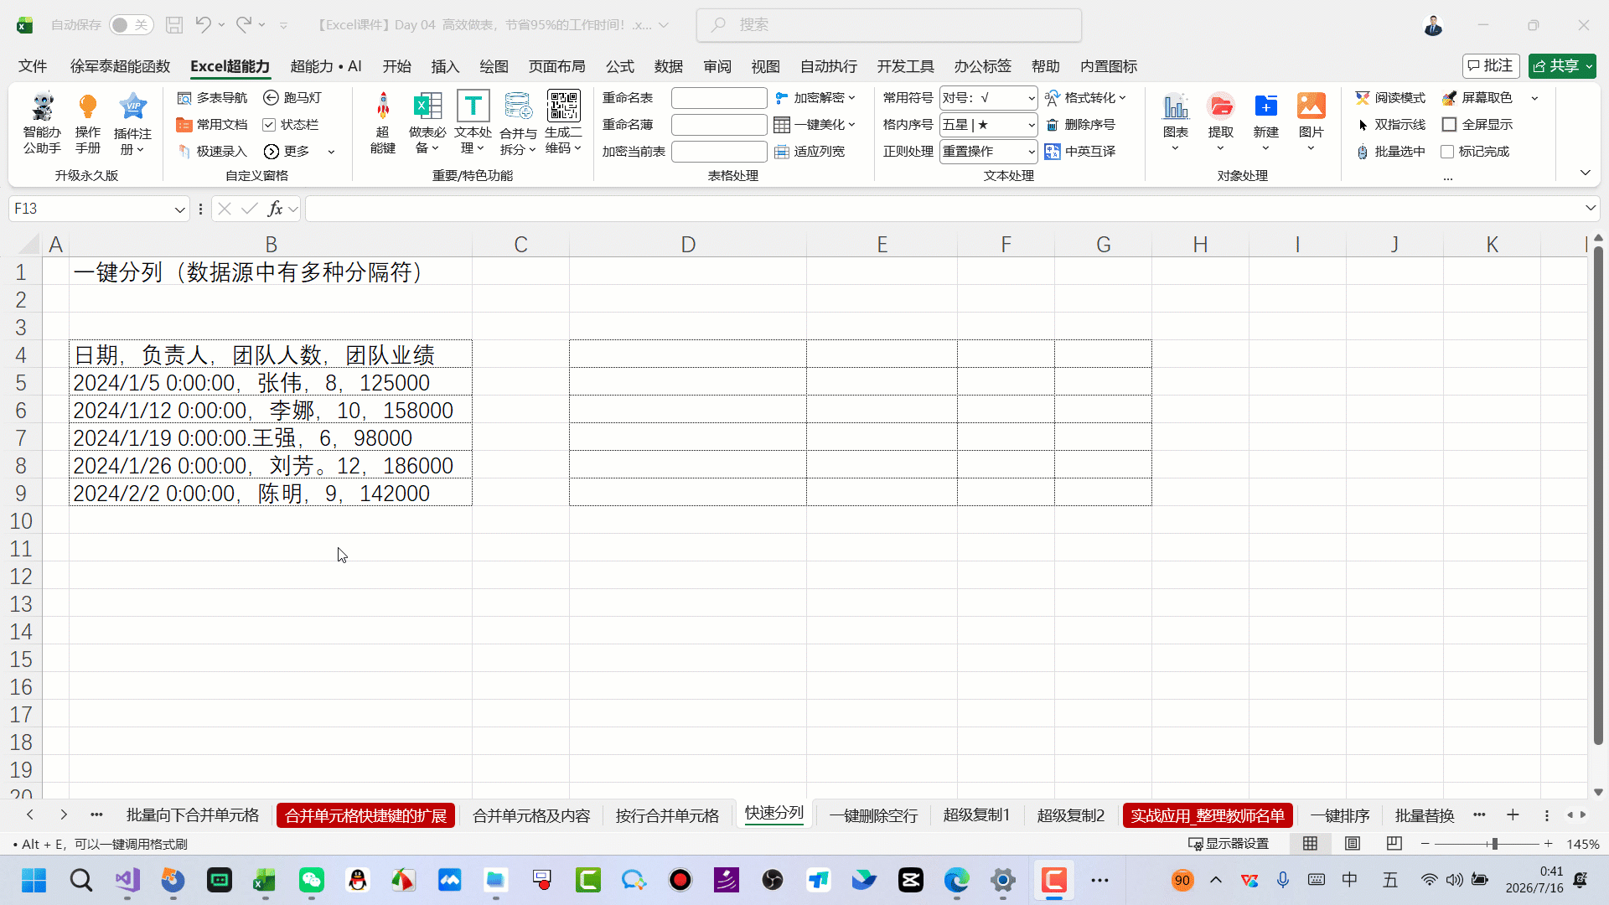Open the 新建 icon
Screen dimensions: 1609x905
tap(1266, 123)
